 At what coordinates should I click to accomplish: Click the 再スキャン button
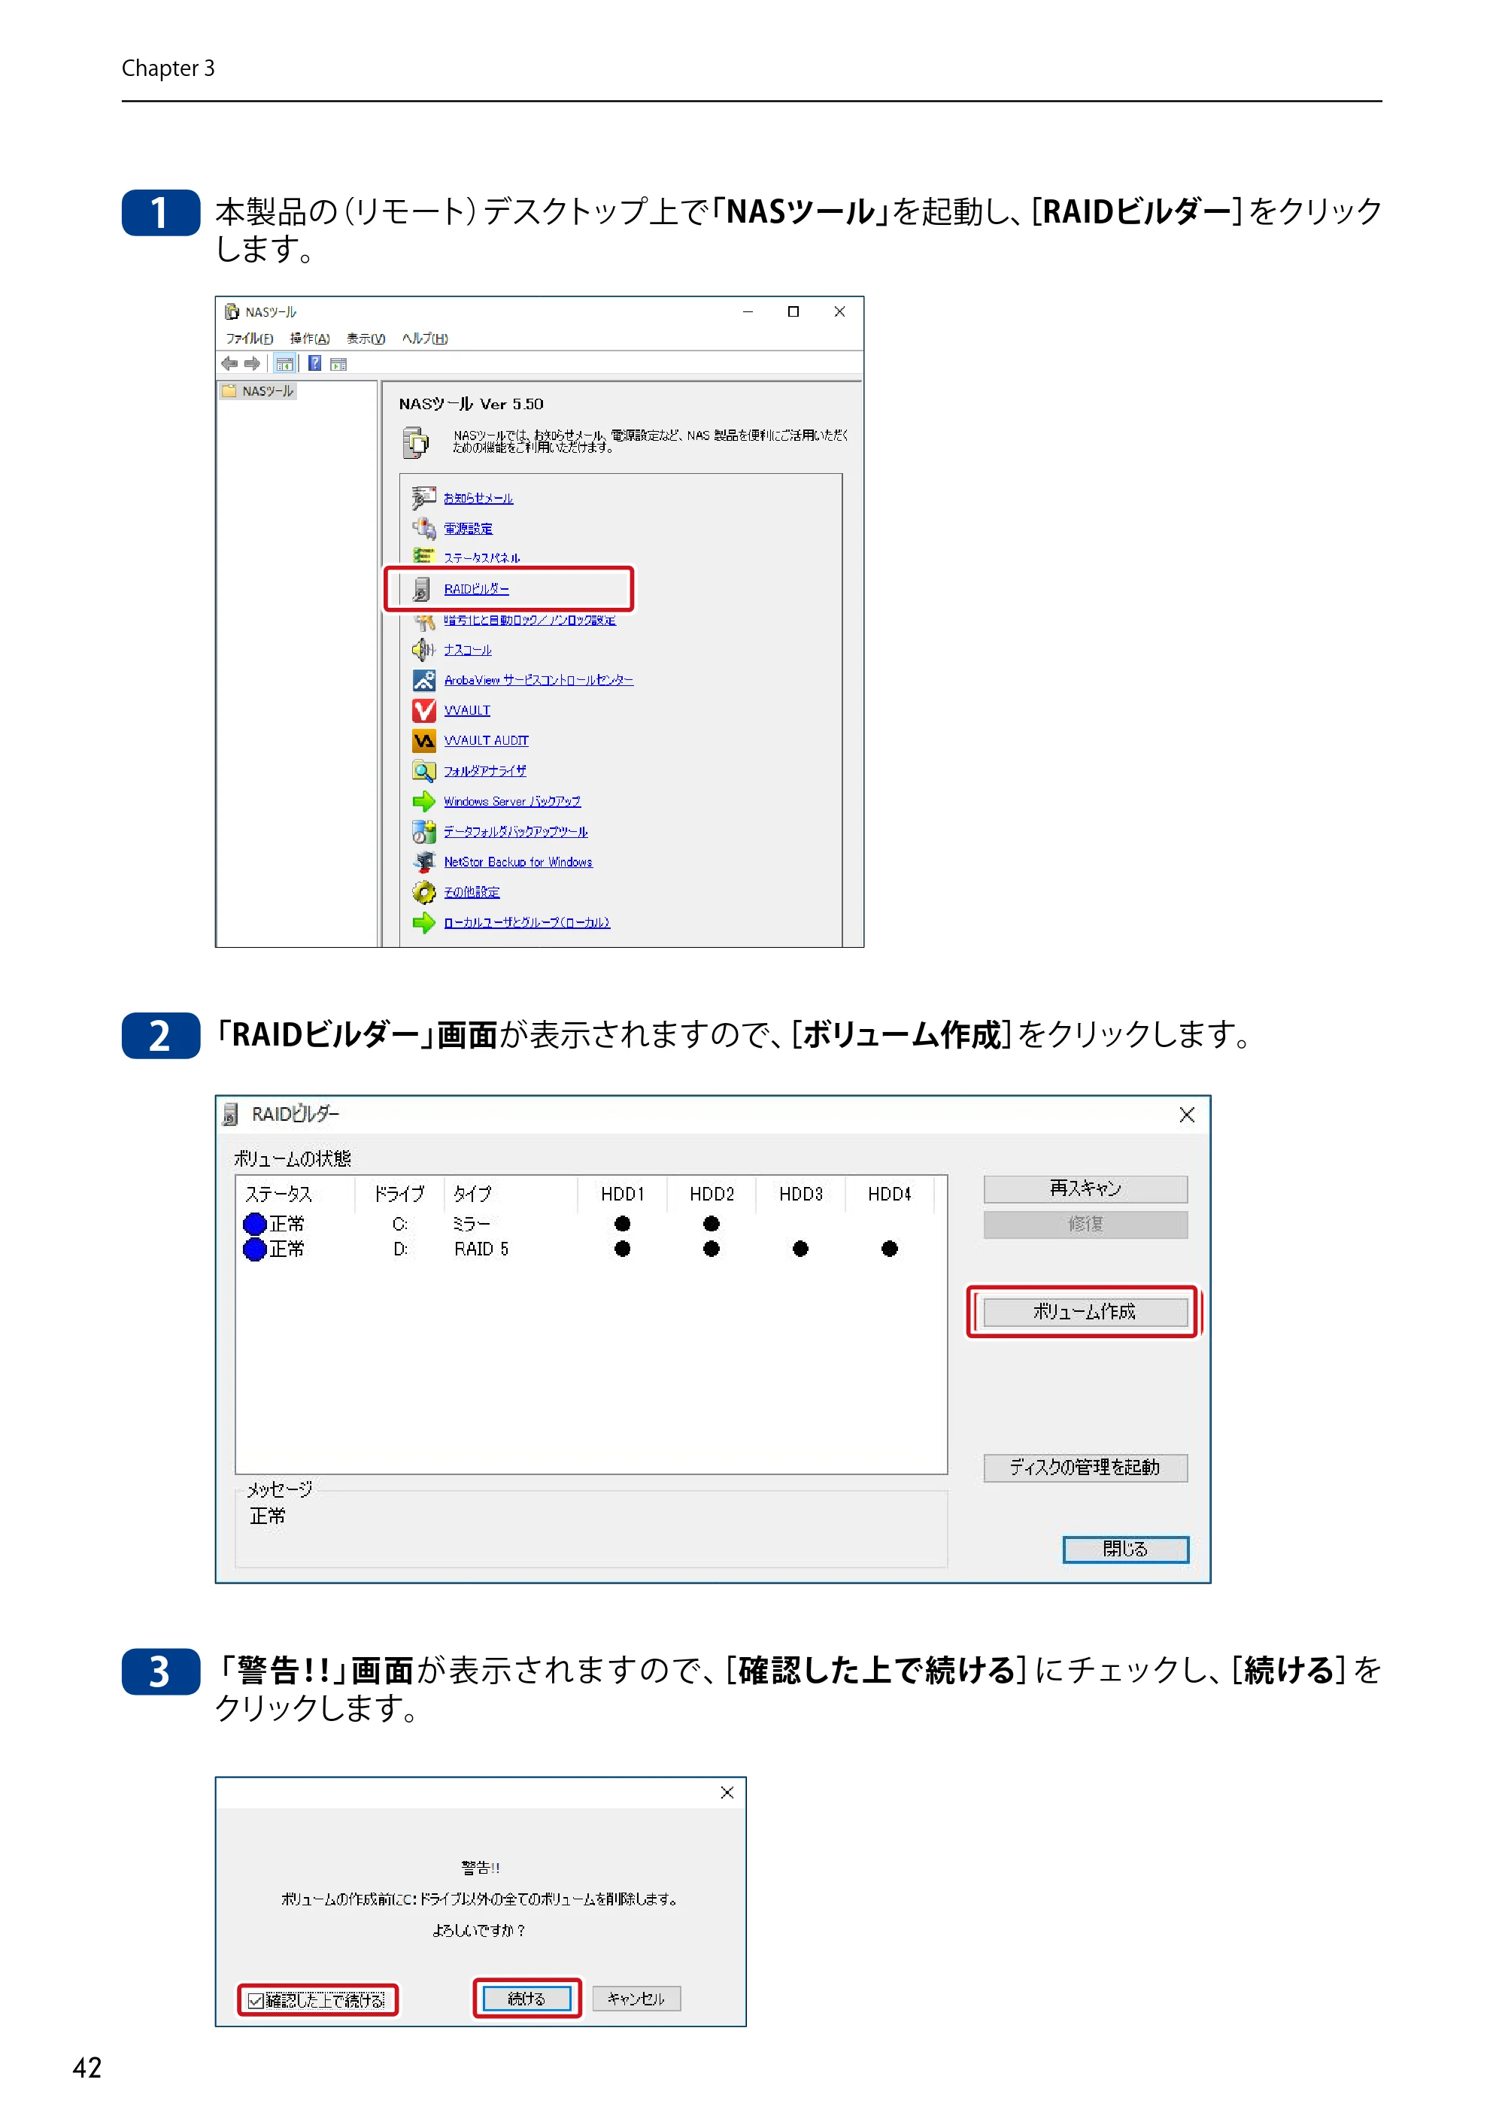[1085, 1189]
